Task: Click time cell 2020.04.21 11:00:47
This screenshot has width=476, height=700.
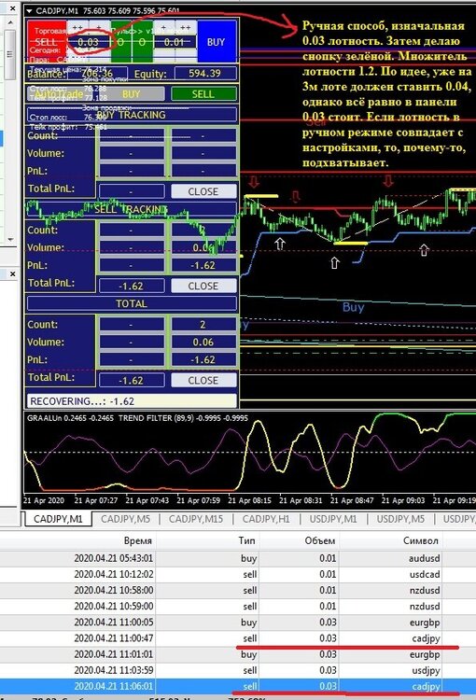Action: pyautogui.click(x=114, y=638)
